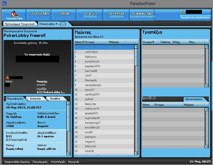
Task: Select player row axilkat
Action: click(x=104, y=99)
